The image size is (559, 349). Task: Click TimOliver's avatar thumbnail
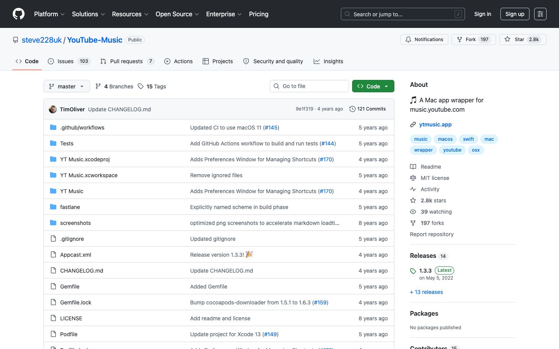pyautogui.click(x=53, y=109)
